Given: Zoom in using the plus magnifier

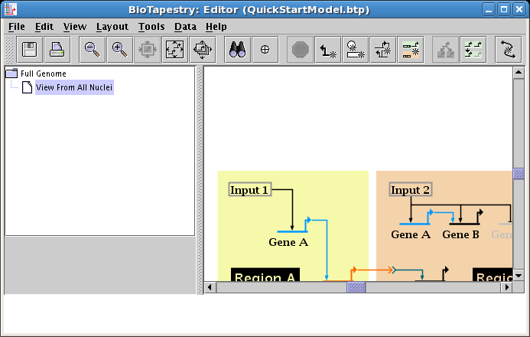Looking at the screenshot, I should click(x=119, y=50).
